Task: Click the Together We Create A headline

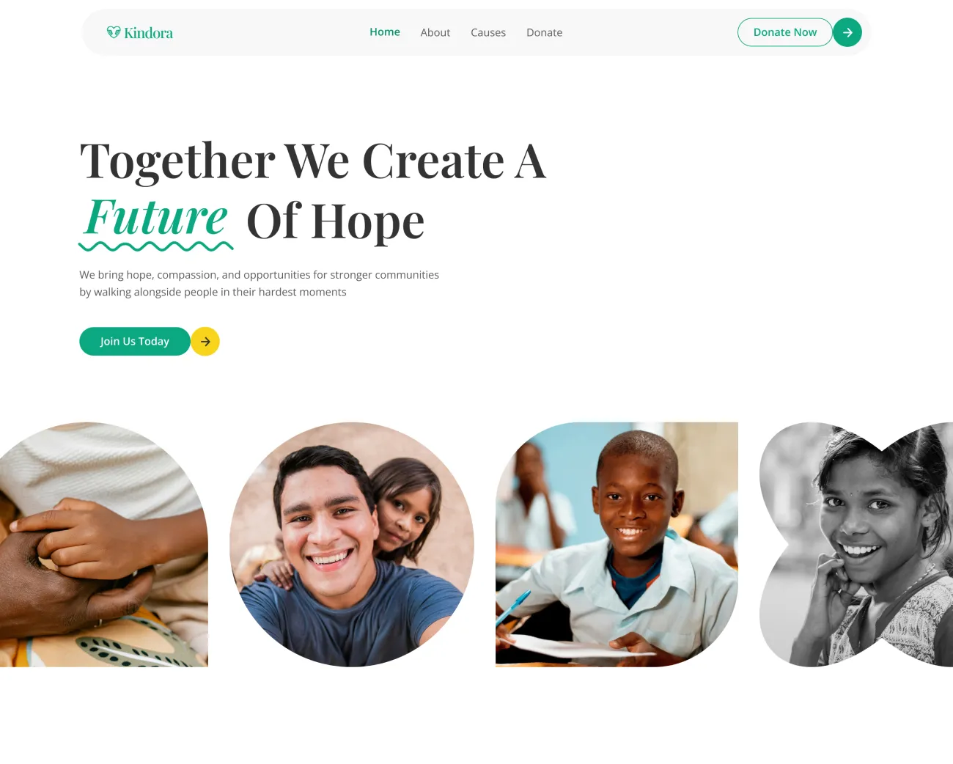Action: 313,161
